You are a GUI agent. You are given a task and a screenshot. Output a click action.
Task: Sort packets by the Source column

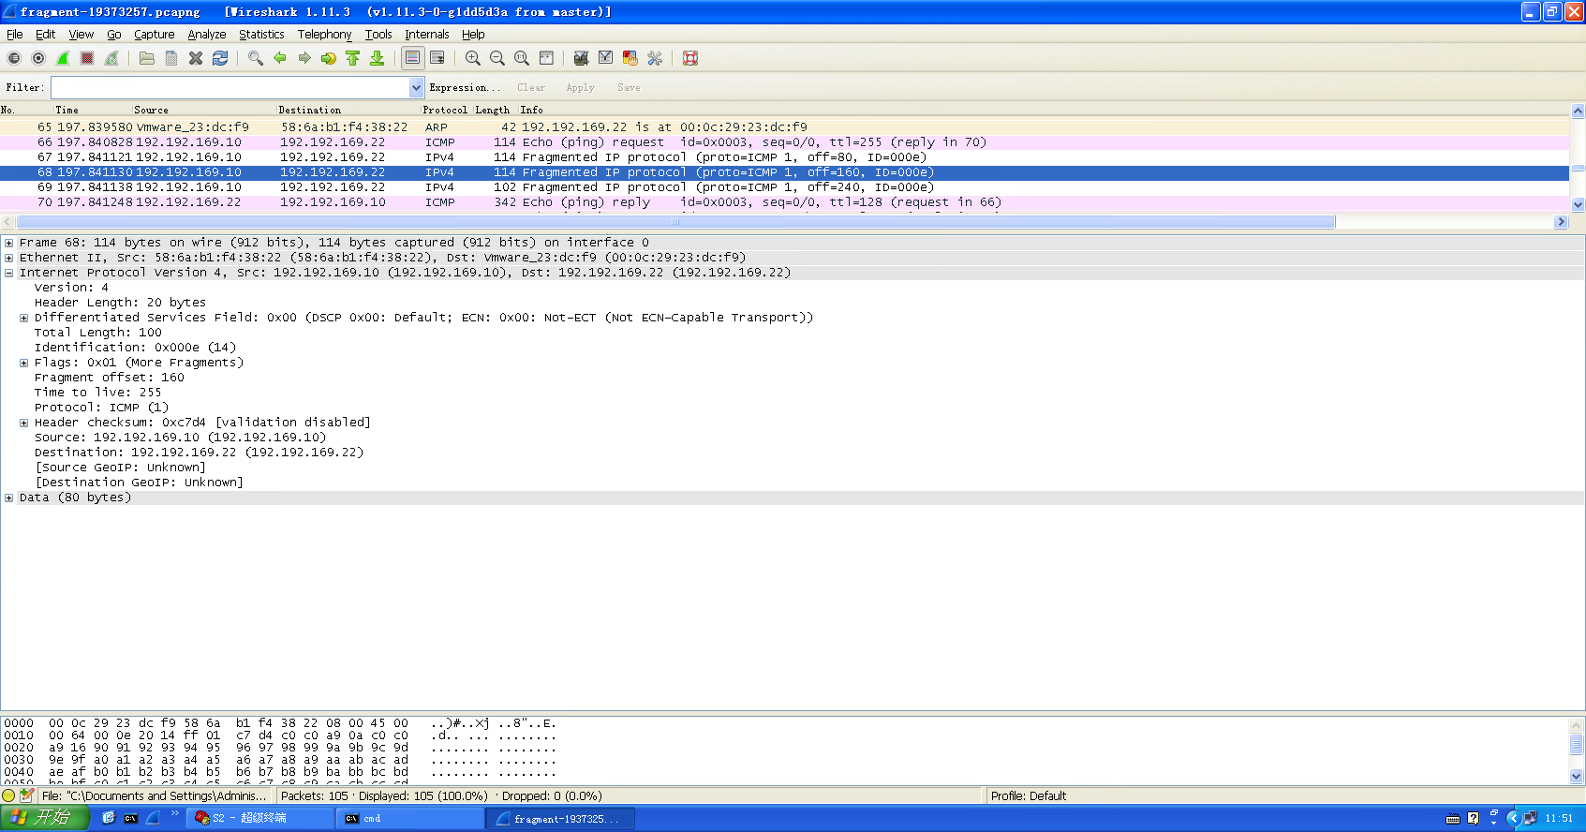pos(151,110)
